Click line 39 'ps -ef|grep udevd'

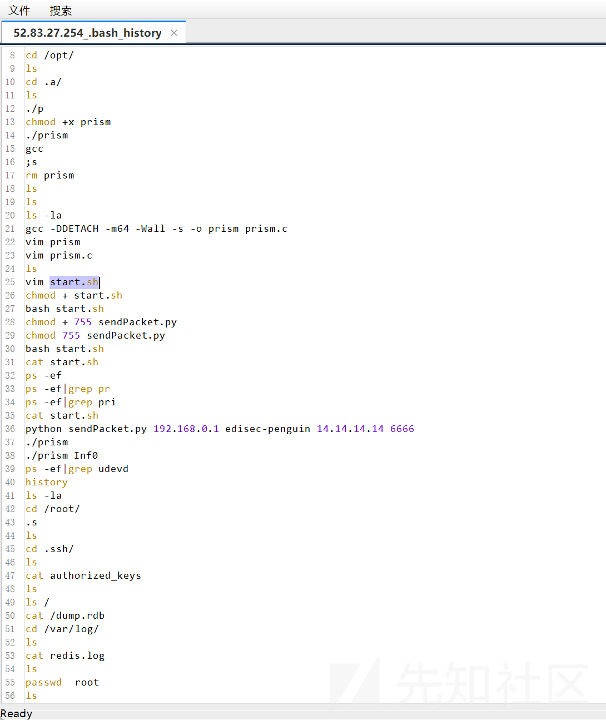pos(77,469)
